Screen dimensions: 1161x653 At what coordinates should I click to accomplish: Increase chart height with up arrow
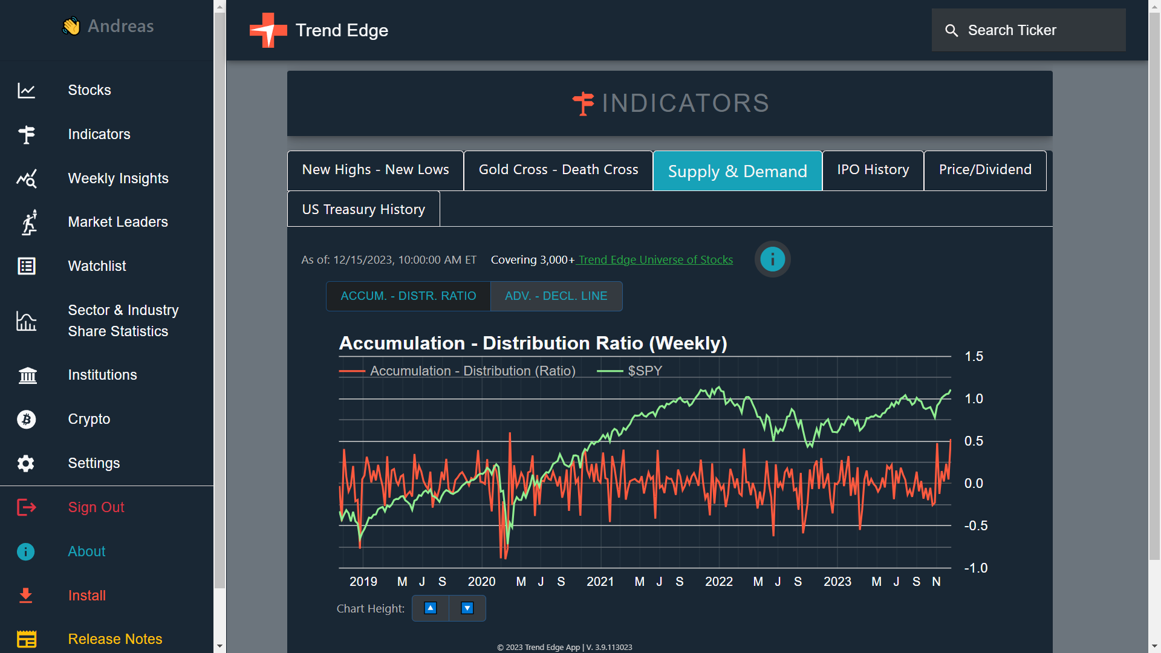pos(431,608)
